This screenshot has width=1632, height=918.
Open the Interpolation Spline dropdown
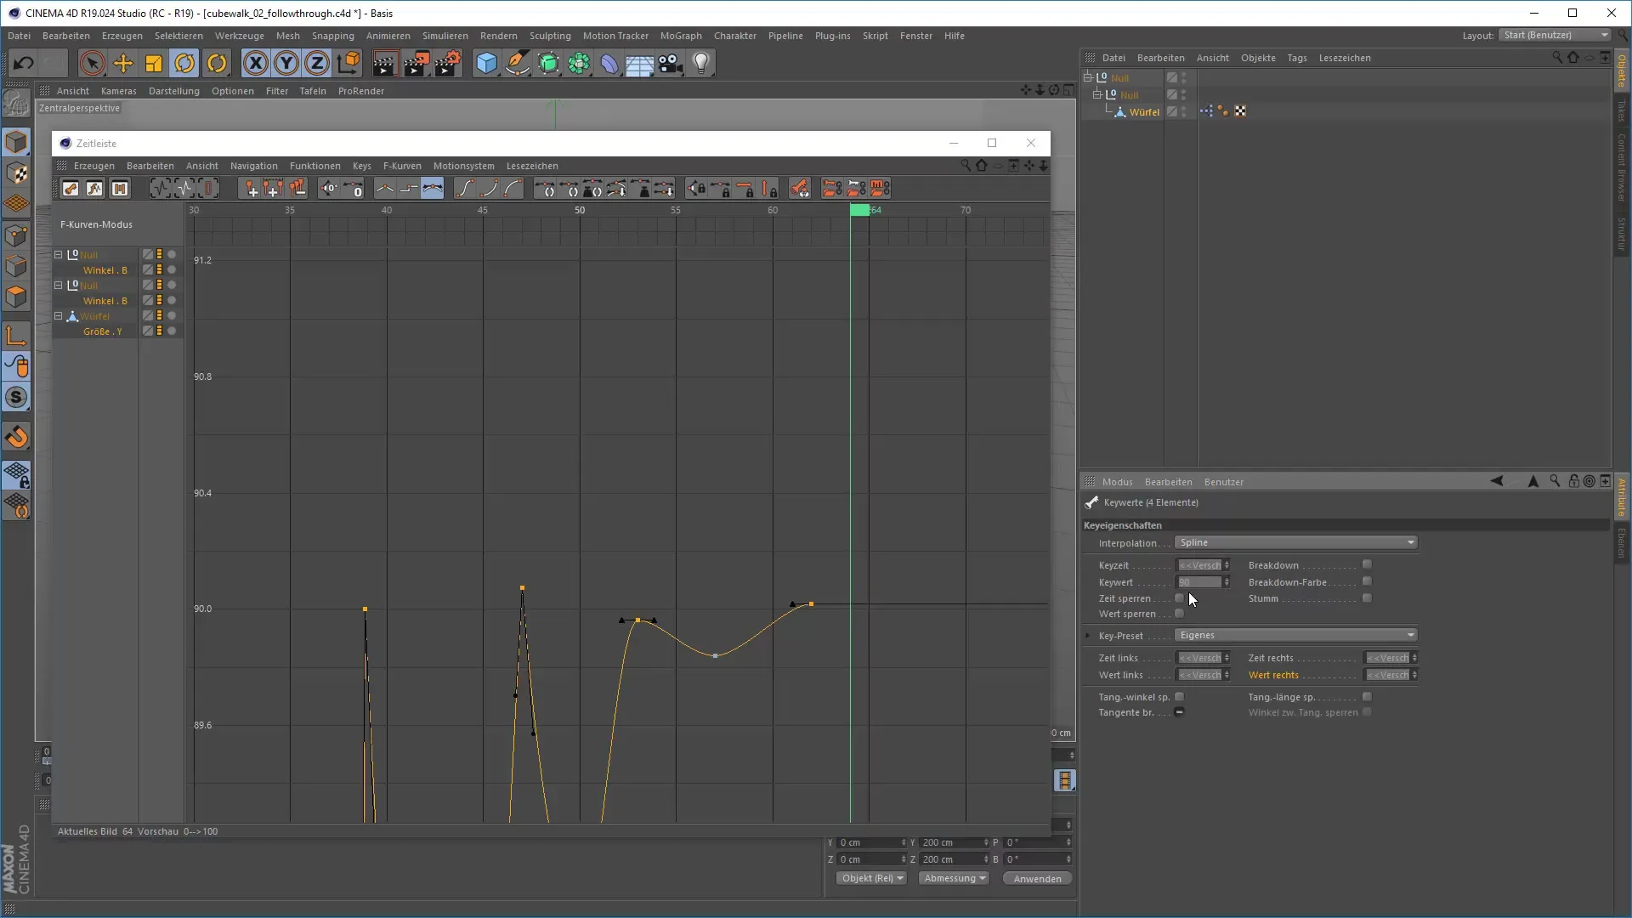click(1296, 542)
